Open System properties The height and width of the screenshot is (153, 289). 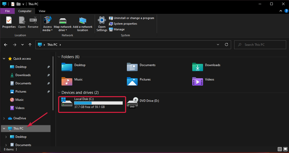(123, 24)
